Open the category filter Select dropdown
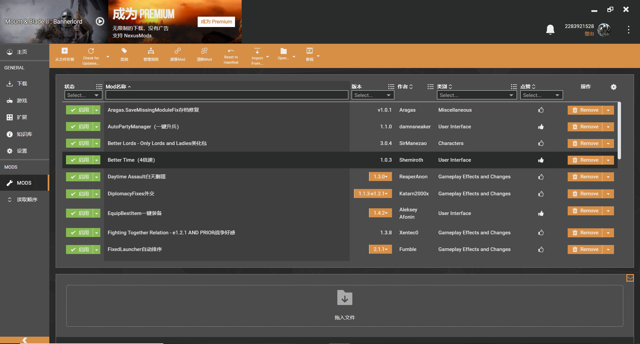The height and width of the screenshot is (344, 640). tap(477, 95)
